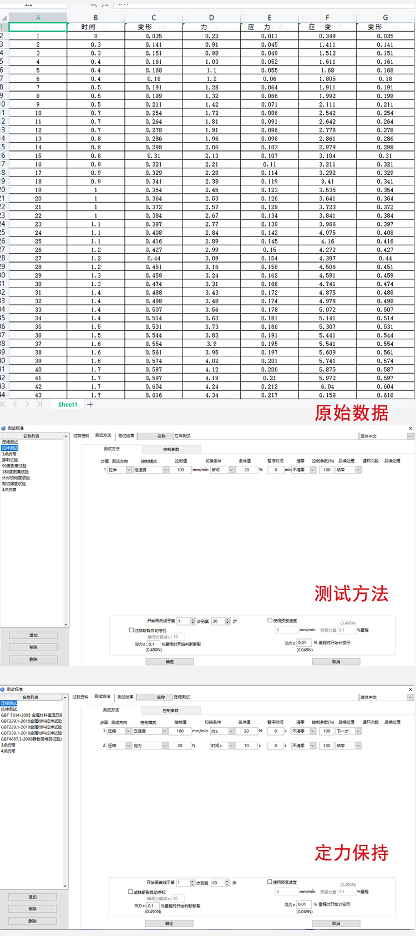Toggle 试样断裂自动停机 in the 压缩测试 dialog
Viewport: 416px width, 936px height.
131,892
